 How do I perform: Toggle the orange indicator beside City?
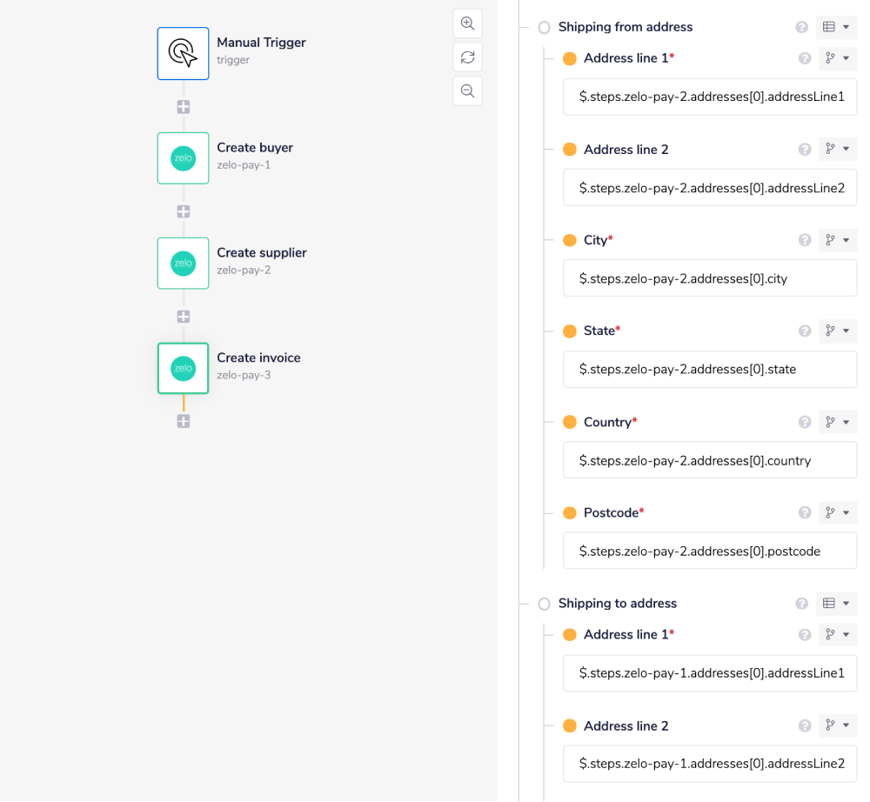[x=570, y=240]
